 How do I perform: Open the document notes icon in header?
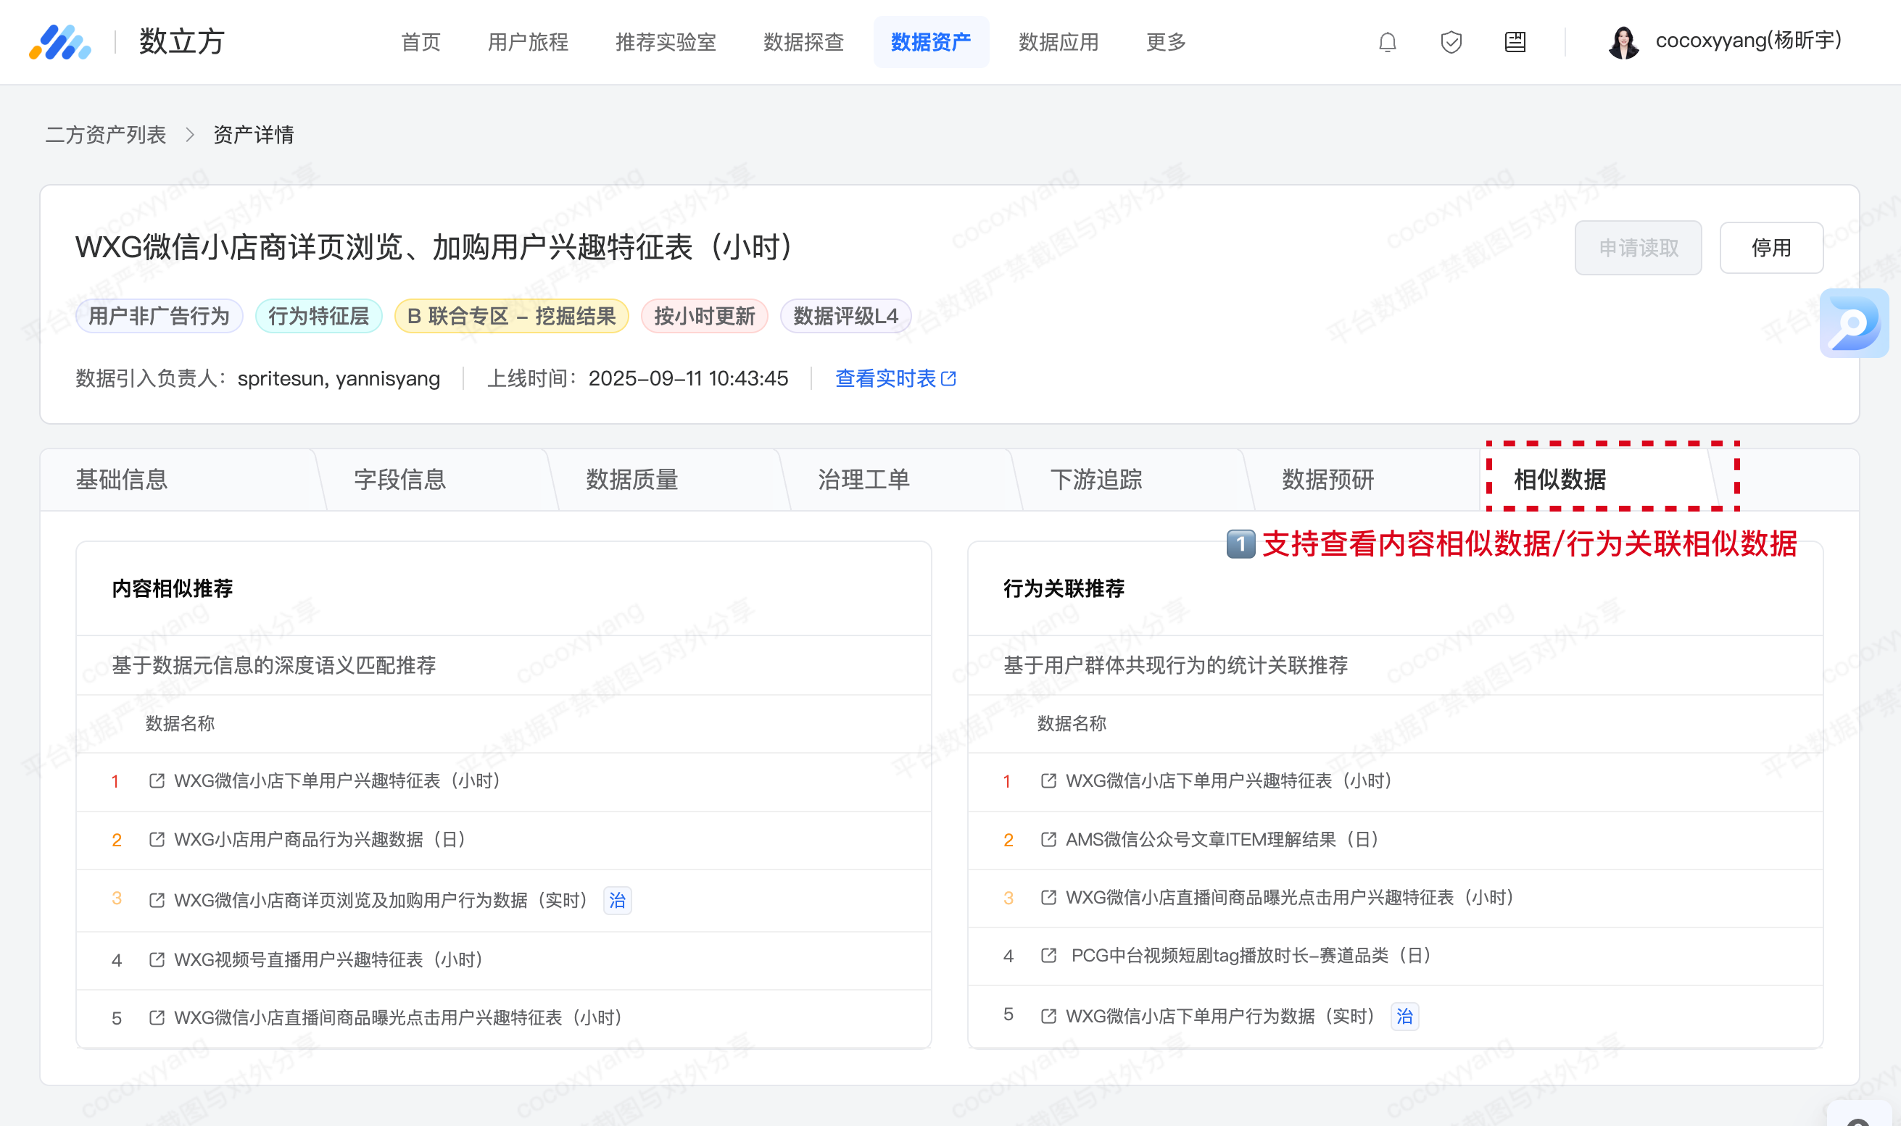coord(1515,43)
